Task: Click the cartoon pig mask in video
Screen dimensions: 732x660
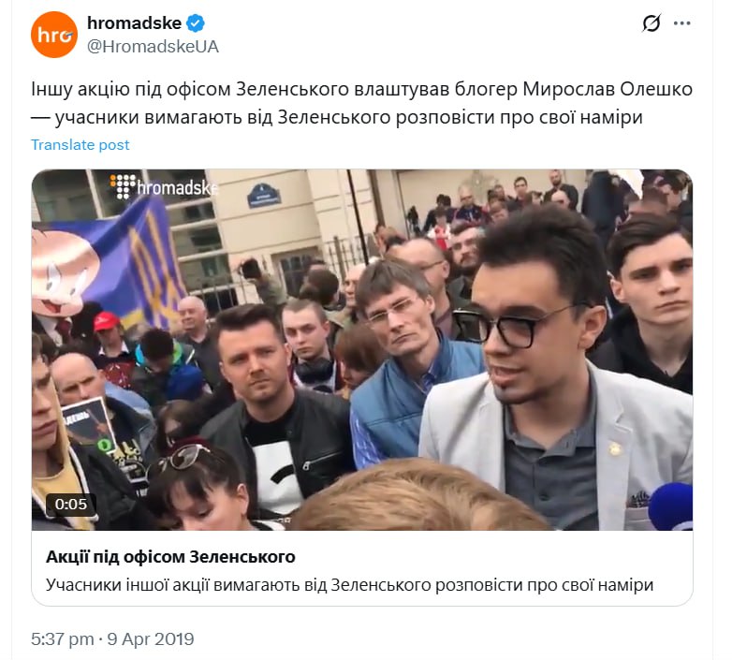Action: [63, 270]
